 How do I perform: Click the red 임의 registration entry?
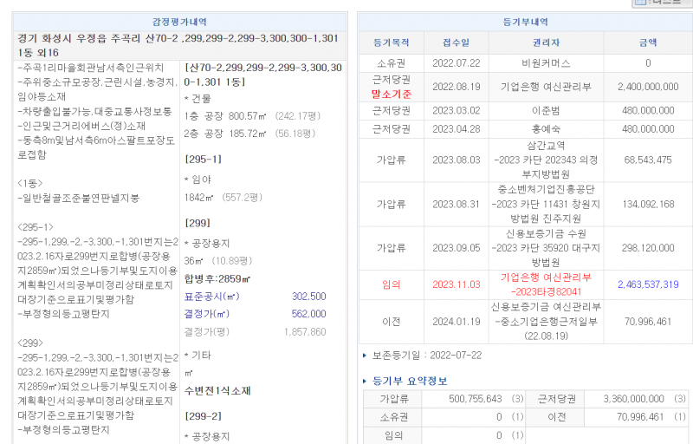click(x=391, y=284)
